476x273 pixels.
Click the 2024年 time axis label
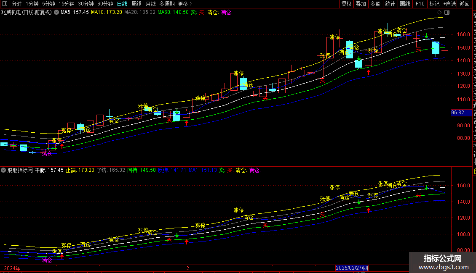tap(12, 268)
